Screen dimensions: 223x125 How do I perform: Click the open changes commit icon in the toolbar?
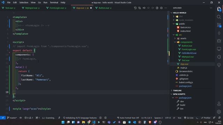pos(144,8)
